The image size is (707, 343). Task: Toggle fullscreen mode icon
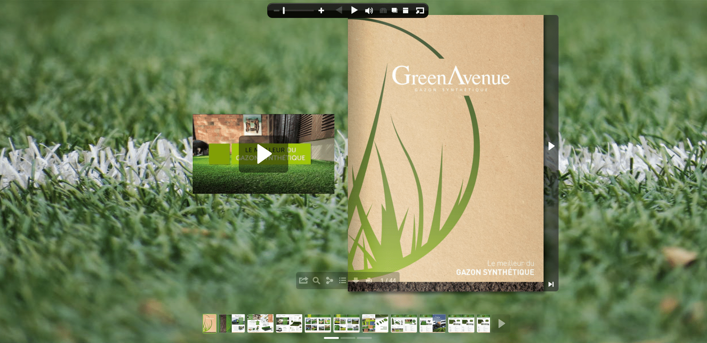pos(420,10)
